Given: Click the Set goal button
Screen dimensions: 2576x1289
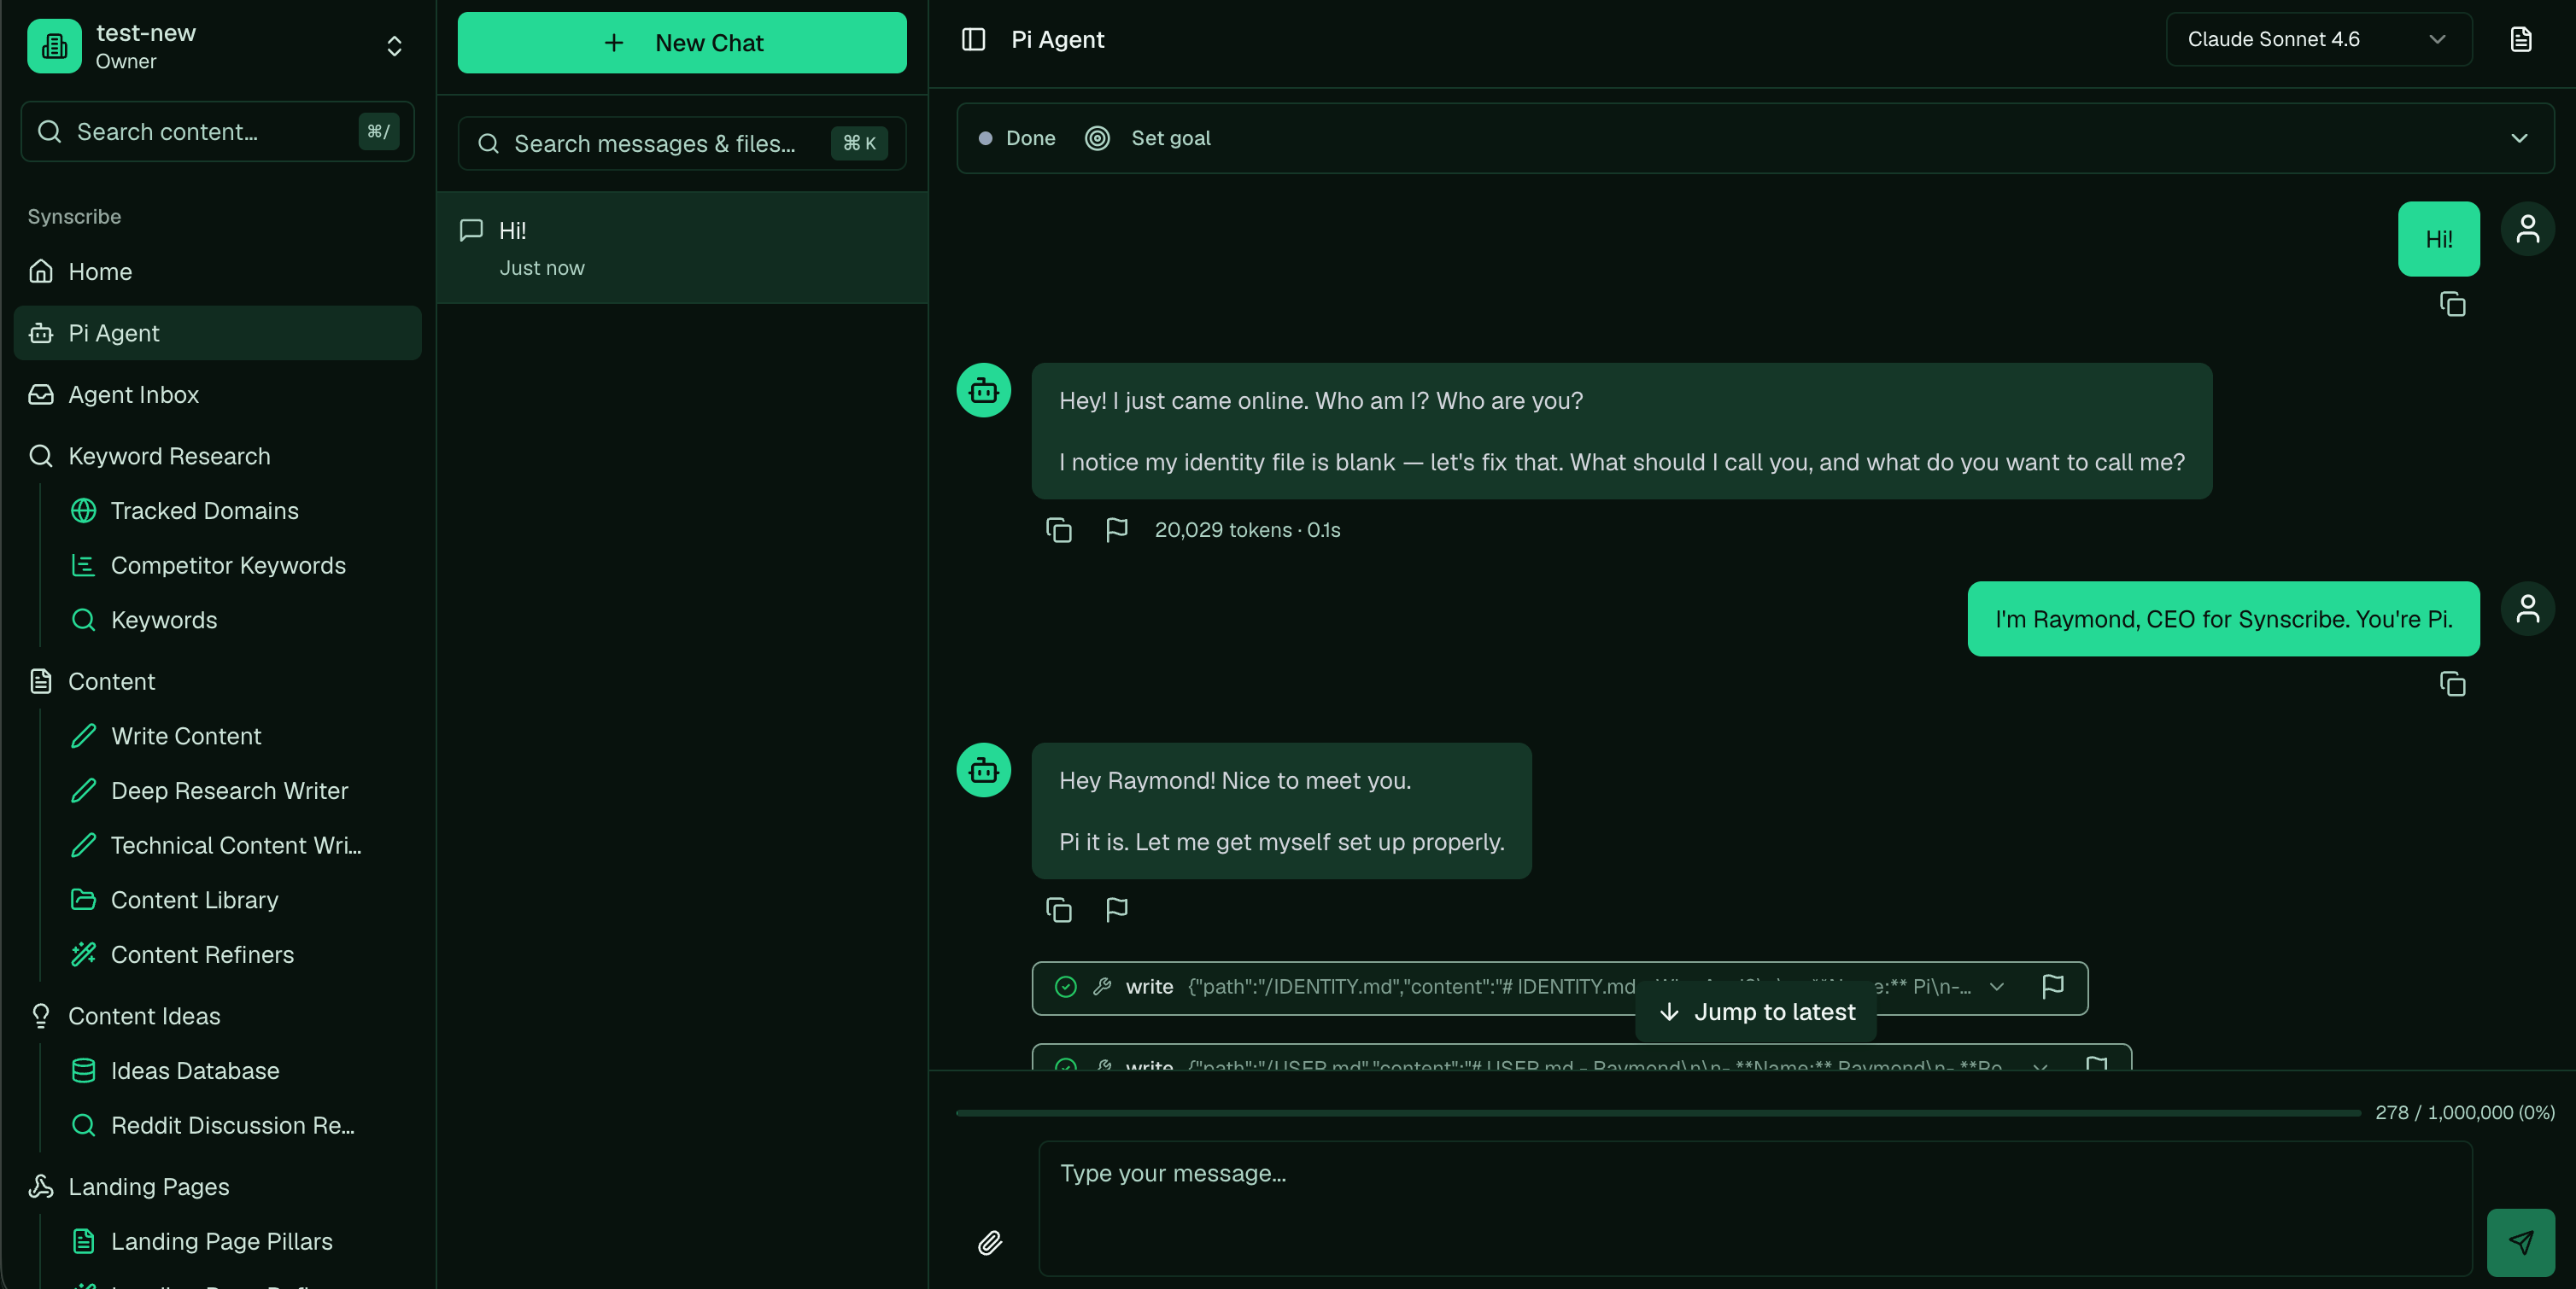Looking at the screenshot, I should pyautogui.click(x=1170, y=138).
